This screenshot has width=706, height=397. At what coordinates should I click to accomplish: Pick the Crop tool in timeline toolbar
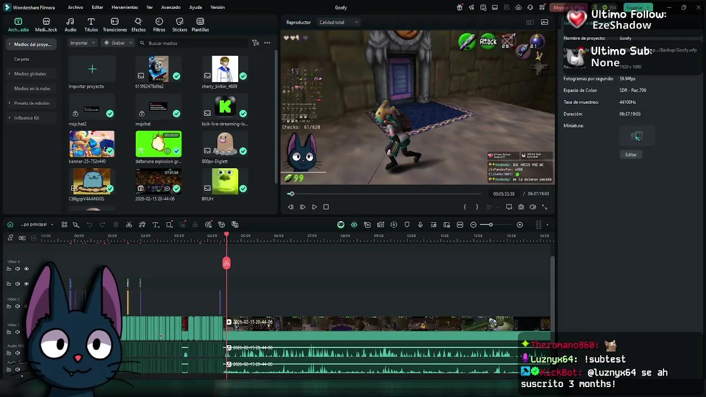pyautogui.click(x=169, y=224)
